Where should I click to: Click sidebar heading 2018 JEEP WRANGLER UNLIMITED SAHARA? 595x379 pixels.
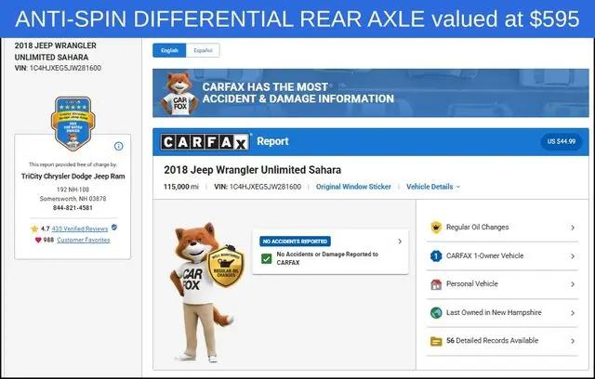coord(56,51)
